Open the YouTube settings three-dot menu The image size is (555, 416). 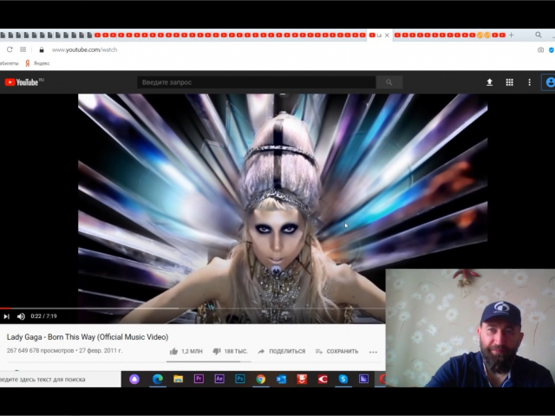coord(529,82)
